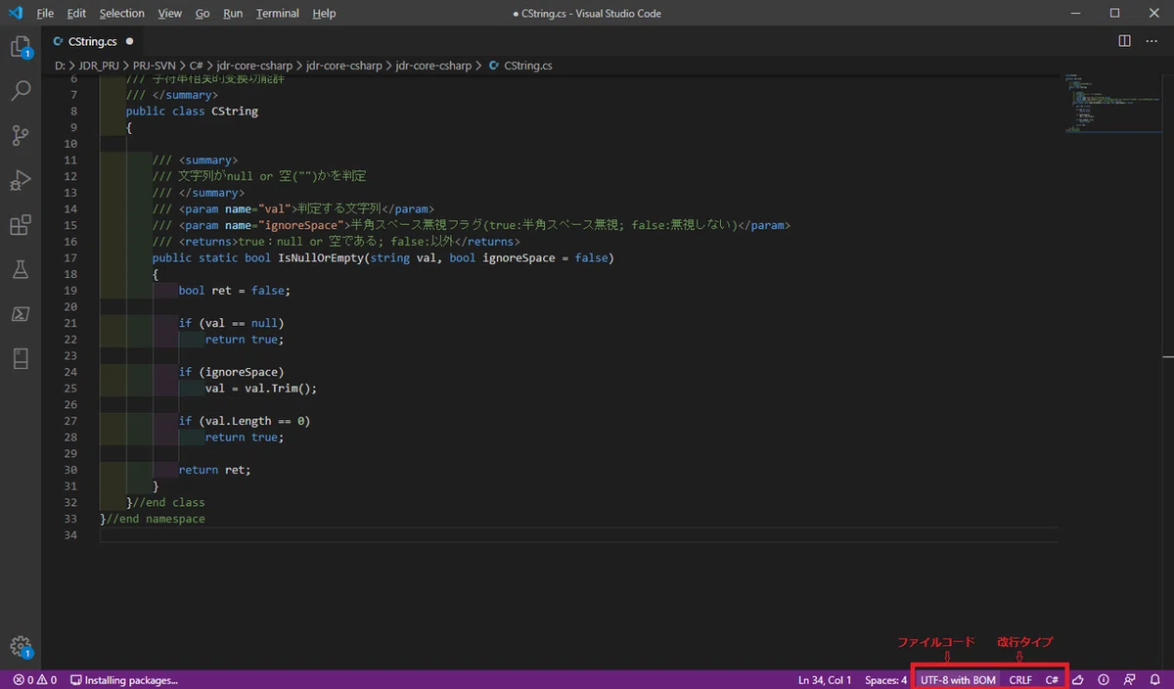Place cursor on empty line 34
Image resolution: width=1174 pixels, height=689 pixels.
pos(577,535)
